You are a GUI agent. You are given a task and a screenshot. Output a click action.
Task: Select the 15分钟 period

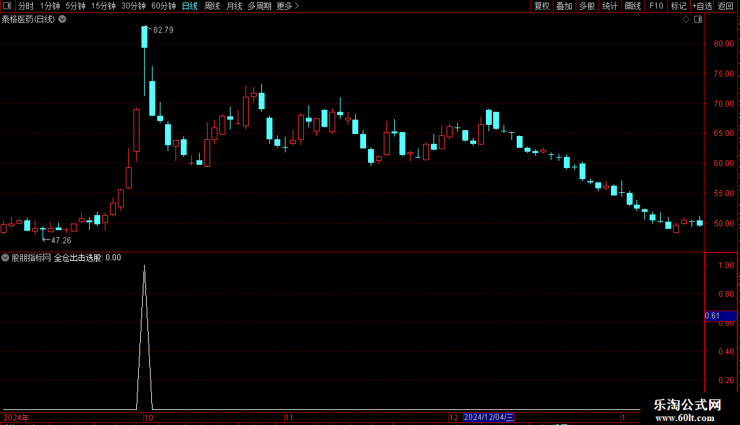point(103,6)
